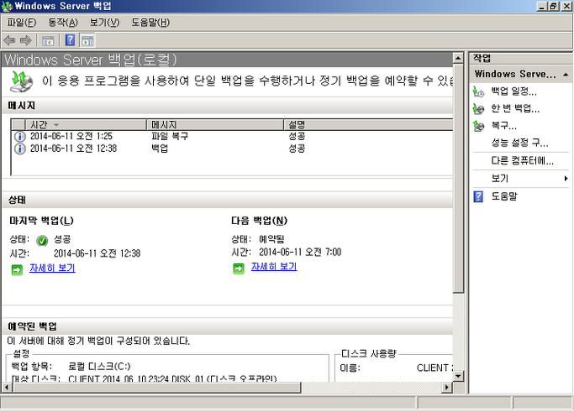The height and width of the screenshot is (412, 574).
Task: Click the horizontal scrollbar right arrow
Action: (446, 387)
